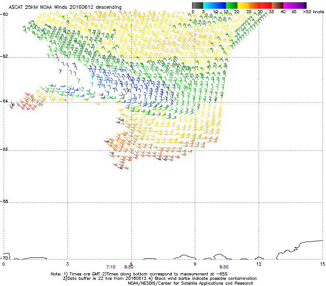
Task: Click the '25' tick label on the knots legend
Action: [x=249, y=12]
